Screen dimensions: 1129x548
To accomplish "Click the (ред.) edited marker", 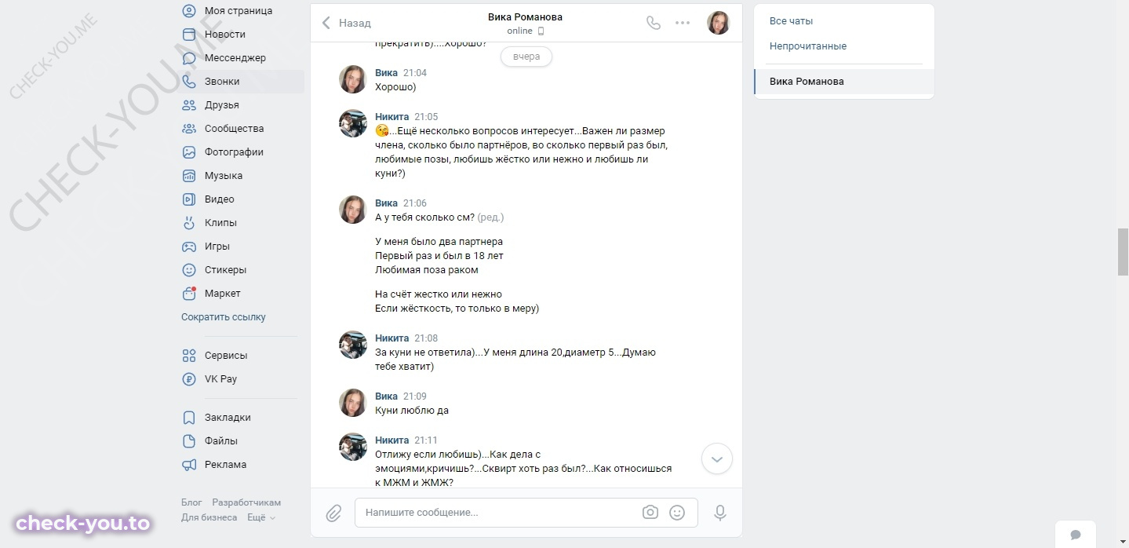I will tap(490, 217).
